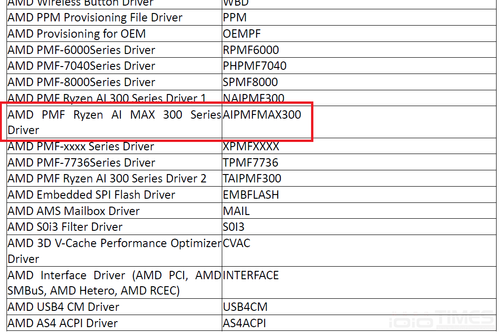Viewport: 504px width, 336px height.
Task: Click the EMBFLASH code cell
Action: click(x=359, y=195)
